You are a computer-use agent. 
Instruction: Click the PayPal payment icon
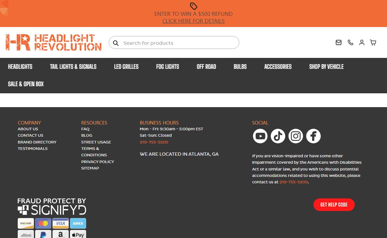tap(43, 234)
